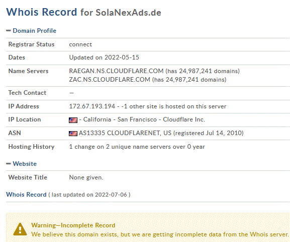The height and width of the screenshot is (242, 290).
Task: Click the Whois Record heading link
Action: [x=26, y=195]
